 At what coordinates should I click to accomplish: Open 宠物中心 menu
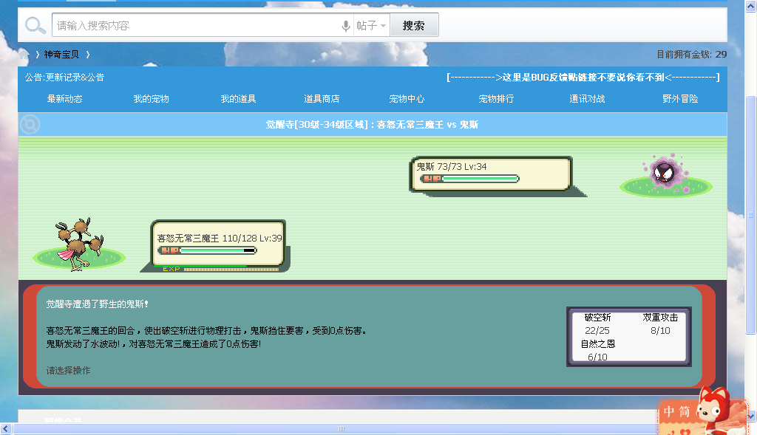click(x=407, y=99)
